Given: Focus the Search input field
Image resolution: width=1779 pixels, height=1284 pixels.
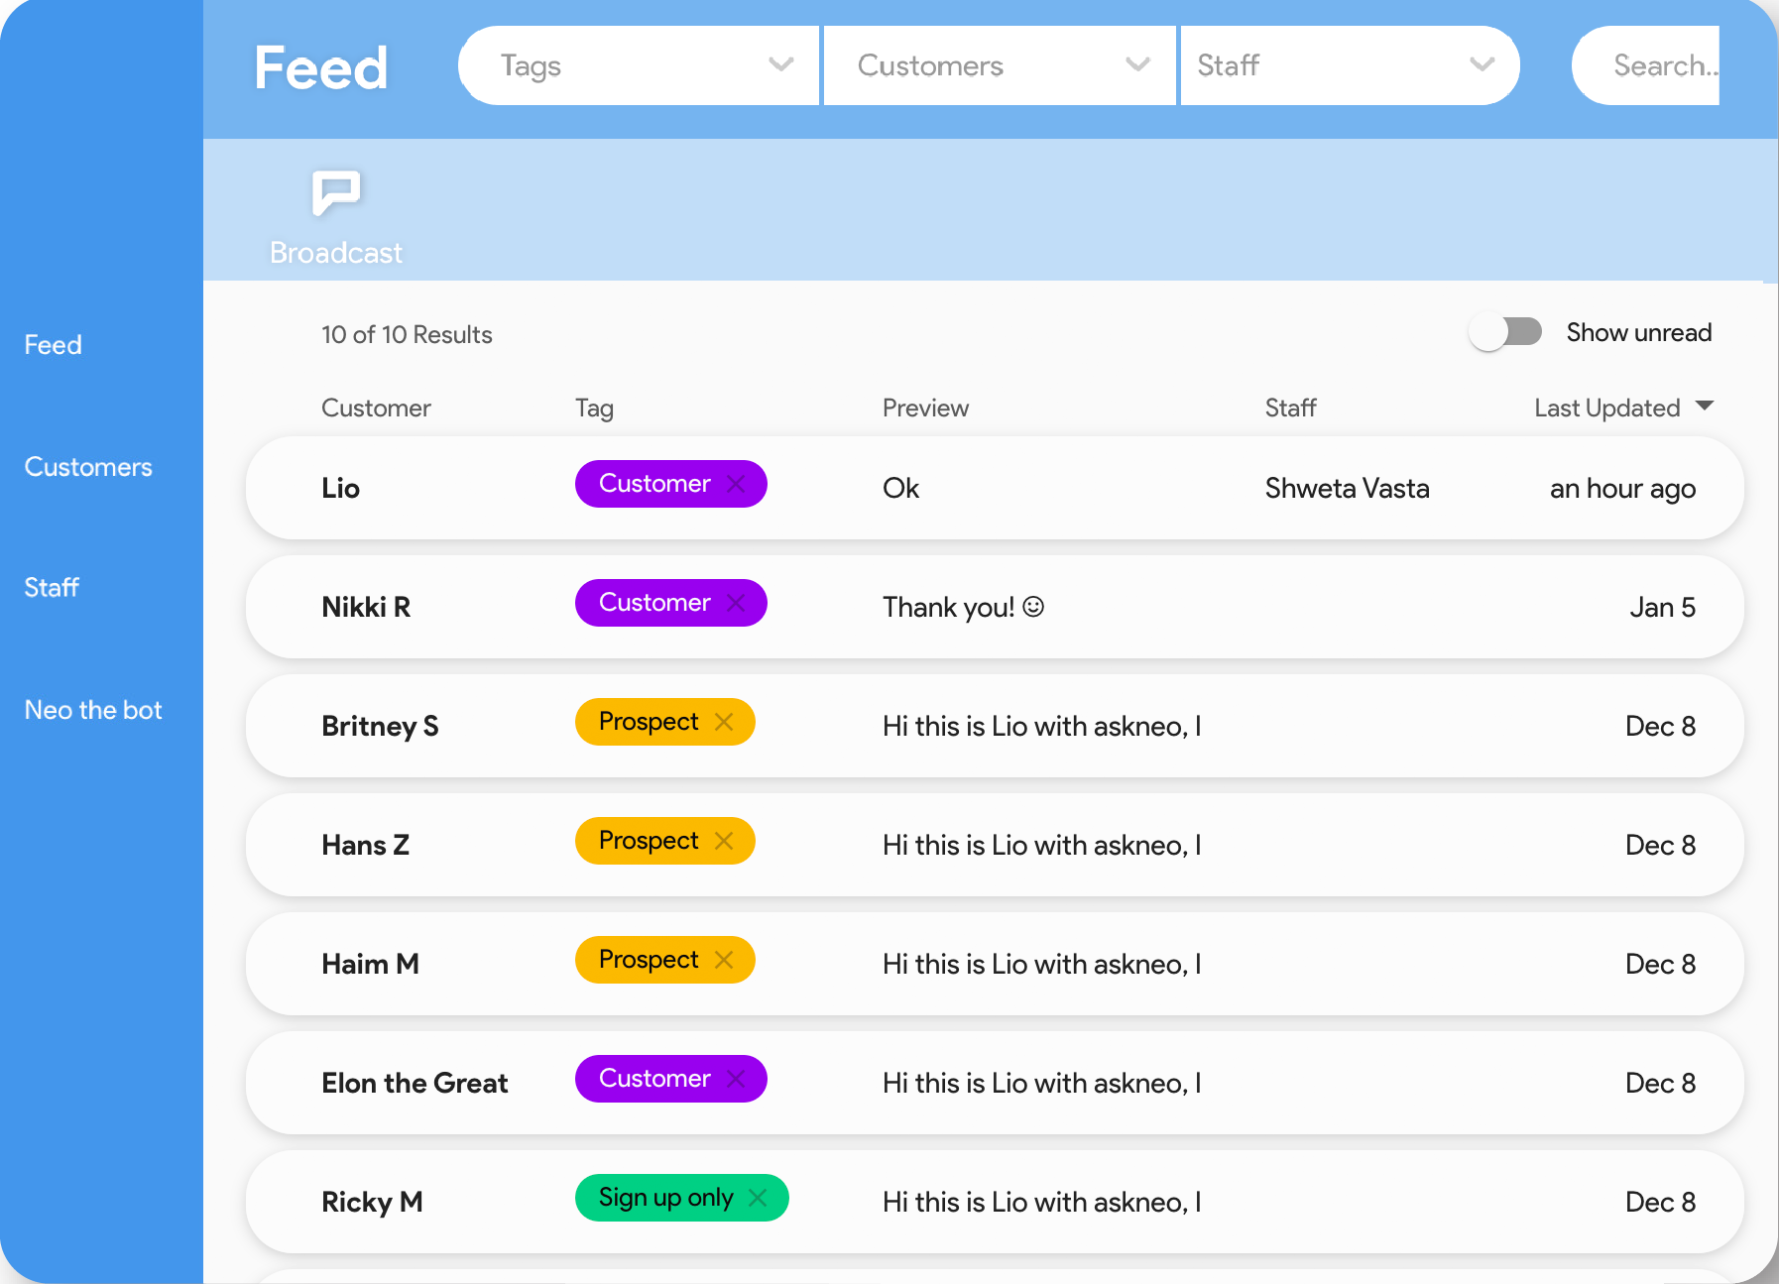Looking at the screenshot, I should (x=1656, y=65).
